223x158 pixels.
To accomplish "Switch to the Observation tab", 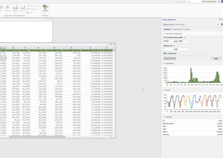I will [177, 29].
